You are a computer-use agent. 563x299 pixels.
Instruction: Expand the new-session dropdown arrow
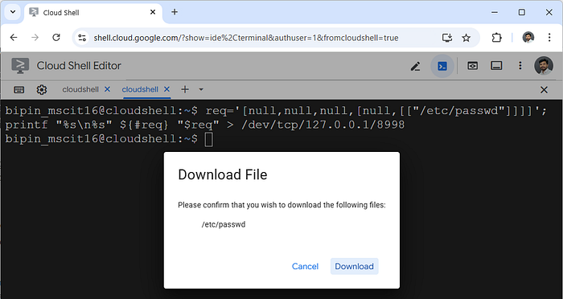(201, 89)
